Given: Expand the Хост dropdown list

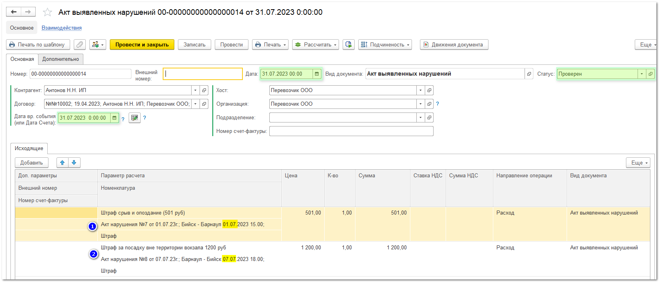Looking at the screenshot, I should tap(420, 90).
